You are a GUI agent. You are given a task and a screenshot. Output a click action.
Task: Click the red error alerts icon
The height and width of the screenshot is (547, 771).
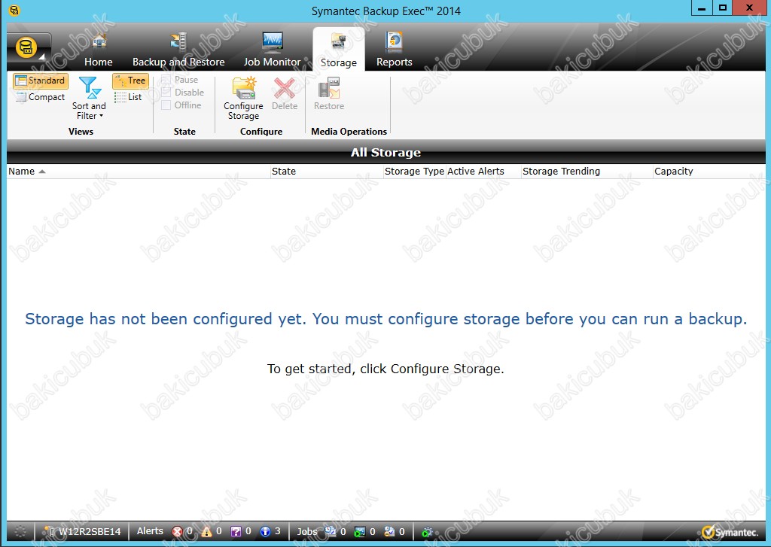pyautogui.click(x=177, y=532)
